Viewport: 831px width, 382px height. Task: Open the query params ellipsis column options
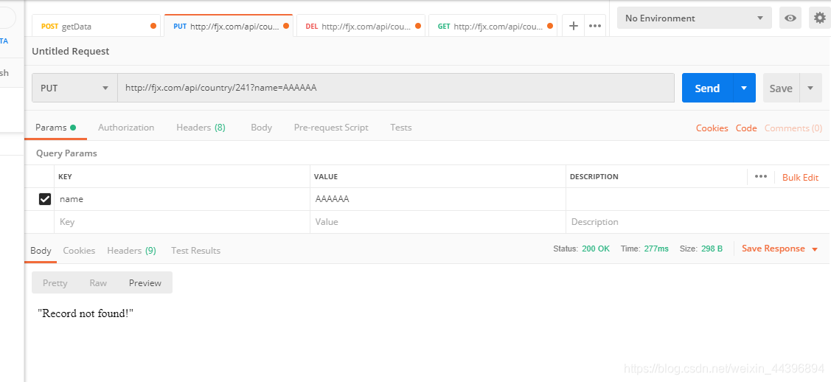[760, 176]
